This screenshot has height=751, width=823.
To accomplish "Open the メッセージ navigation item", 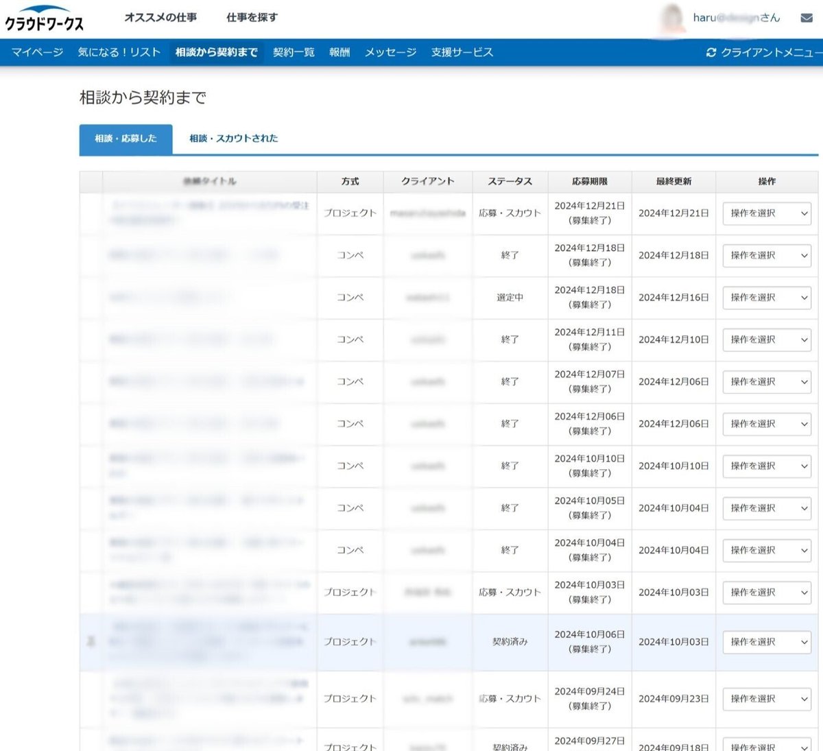I will tap(390, 51).
